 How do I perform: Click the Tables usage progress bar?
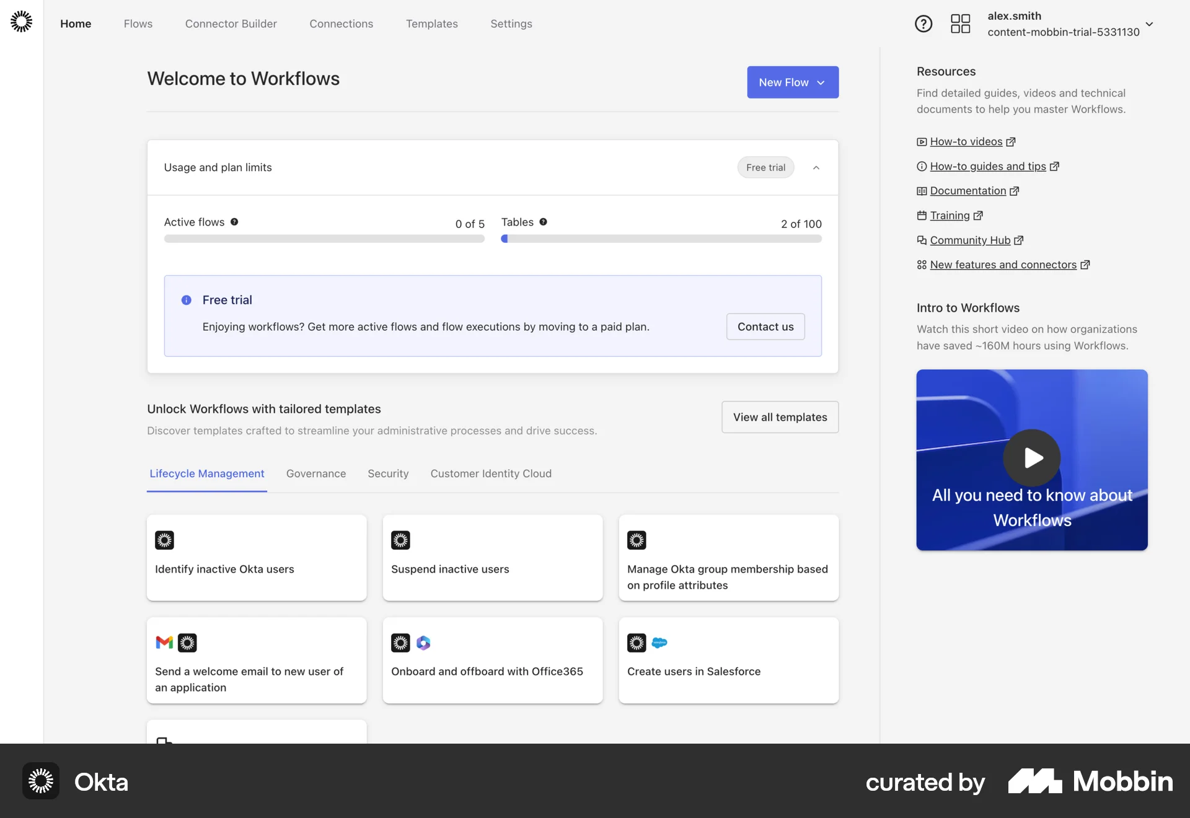point(661,239)
